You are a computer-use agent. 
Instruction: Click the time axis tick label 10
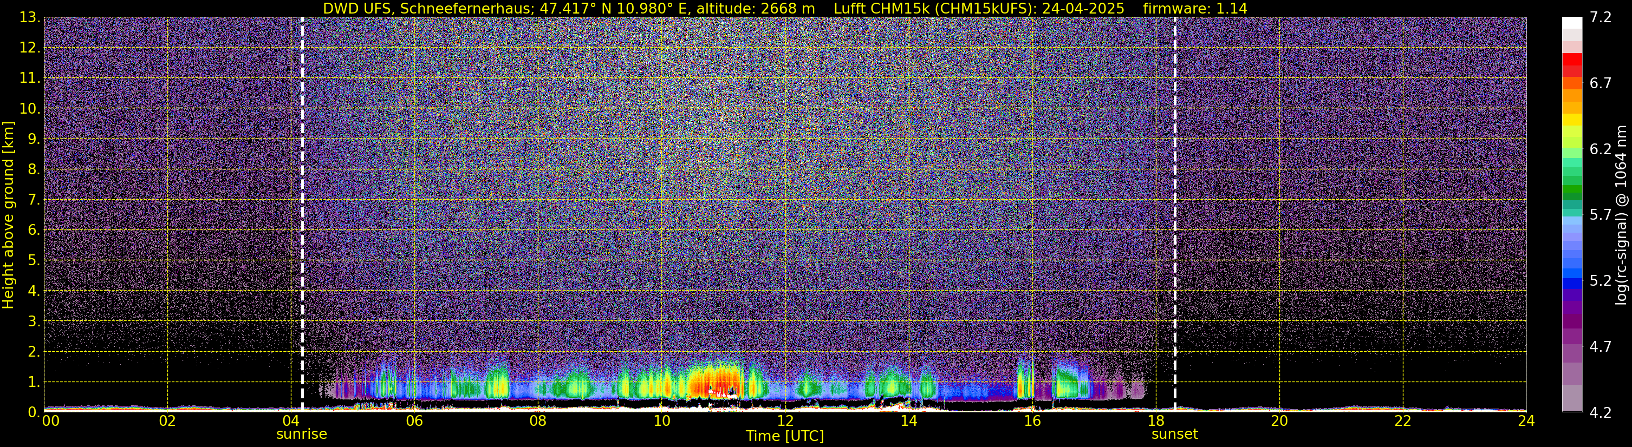pyautogui.click(x=661, y=421)
